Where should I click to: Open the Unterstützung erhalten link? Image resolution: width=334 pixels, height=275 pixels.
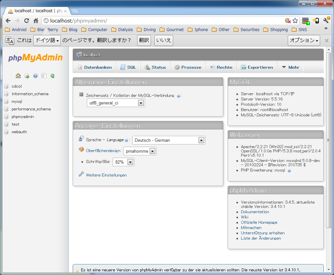[x=263, y=233]
